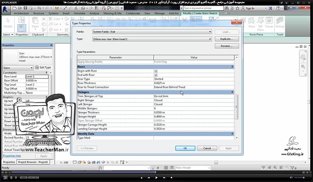Viewport: 313px width, 182px height.
Task: Click the binoculars search icon
Action: pos(227,8)
